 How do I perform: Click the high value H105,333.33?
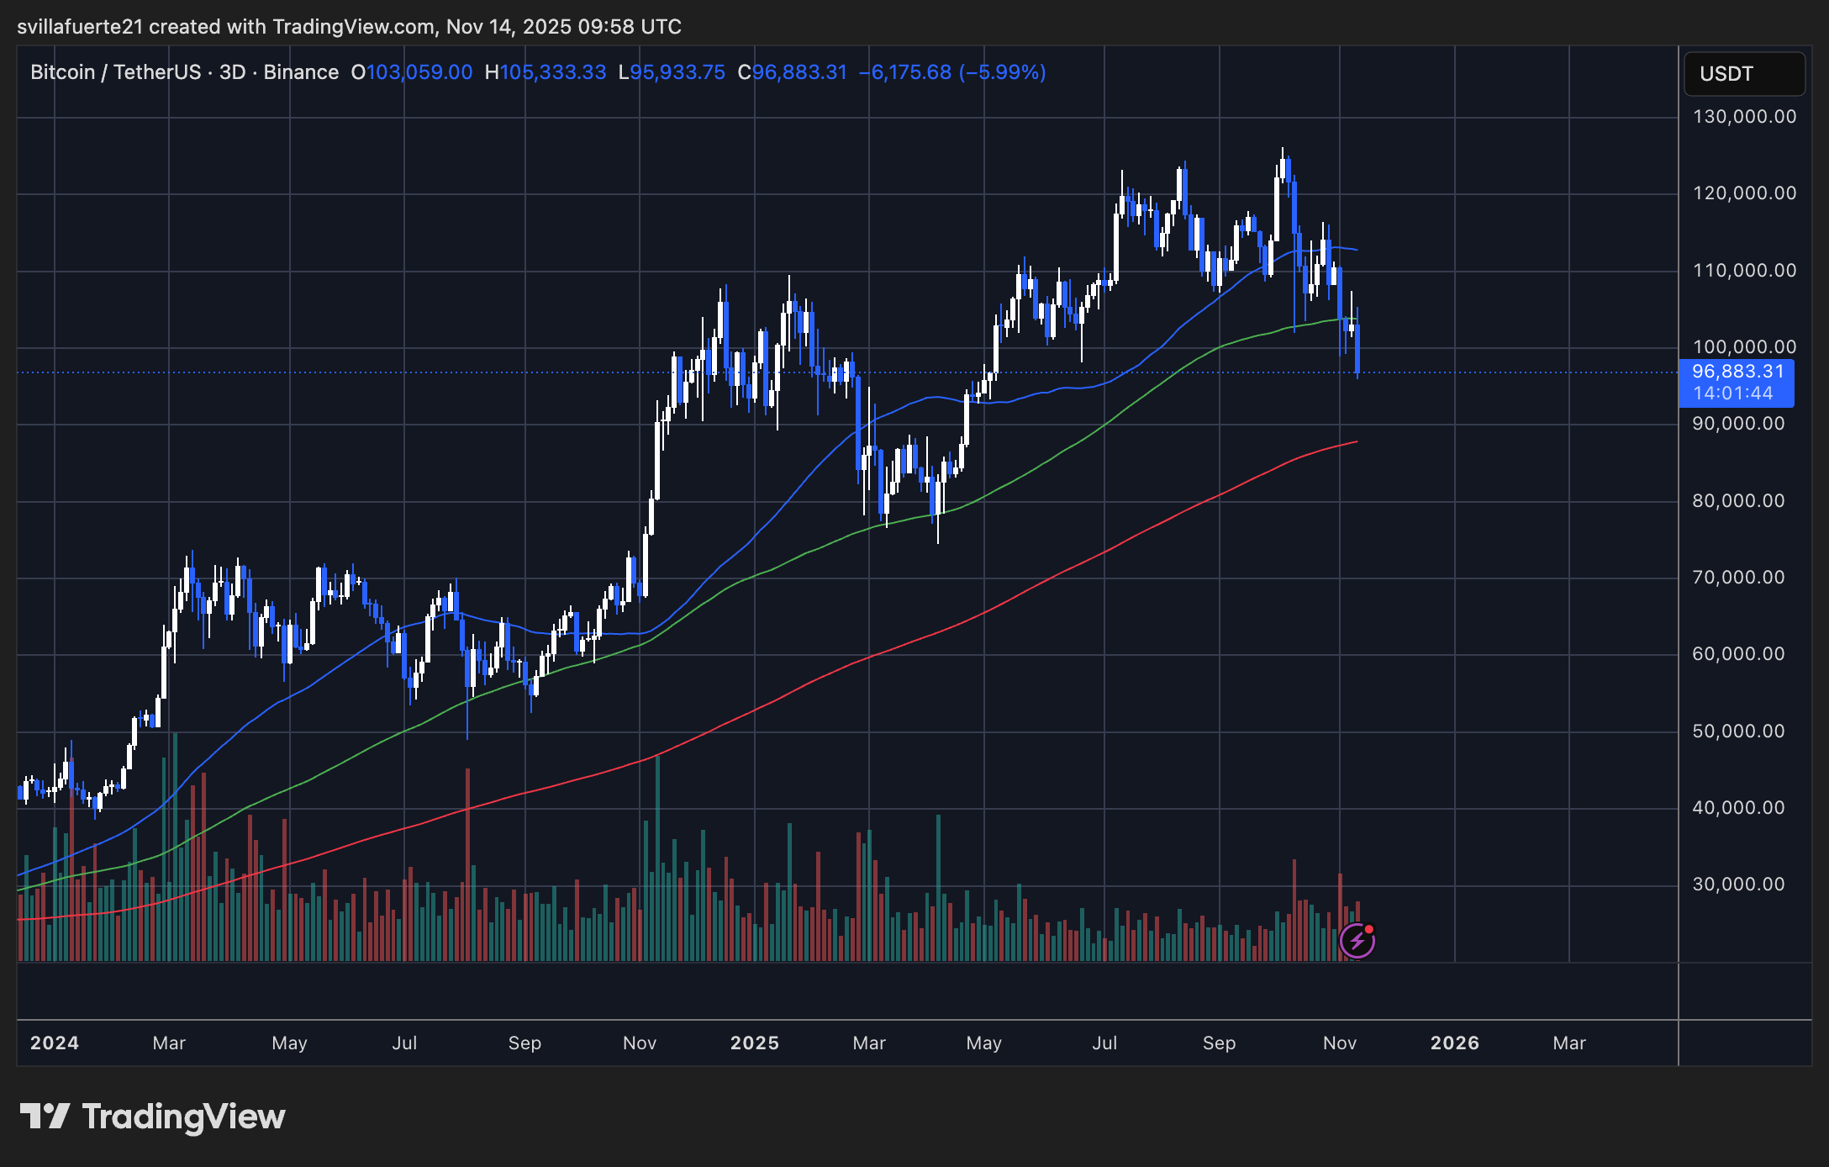pos(546,72)
